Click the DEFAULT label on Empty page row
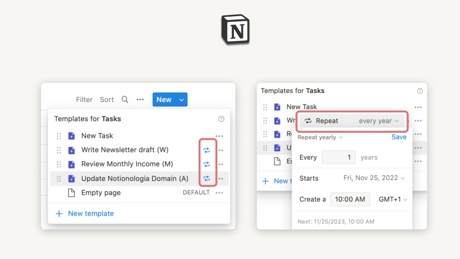 [x=196, y=192]
